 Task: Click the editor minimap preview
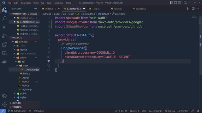195,17
